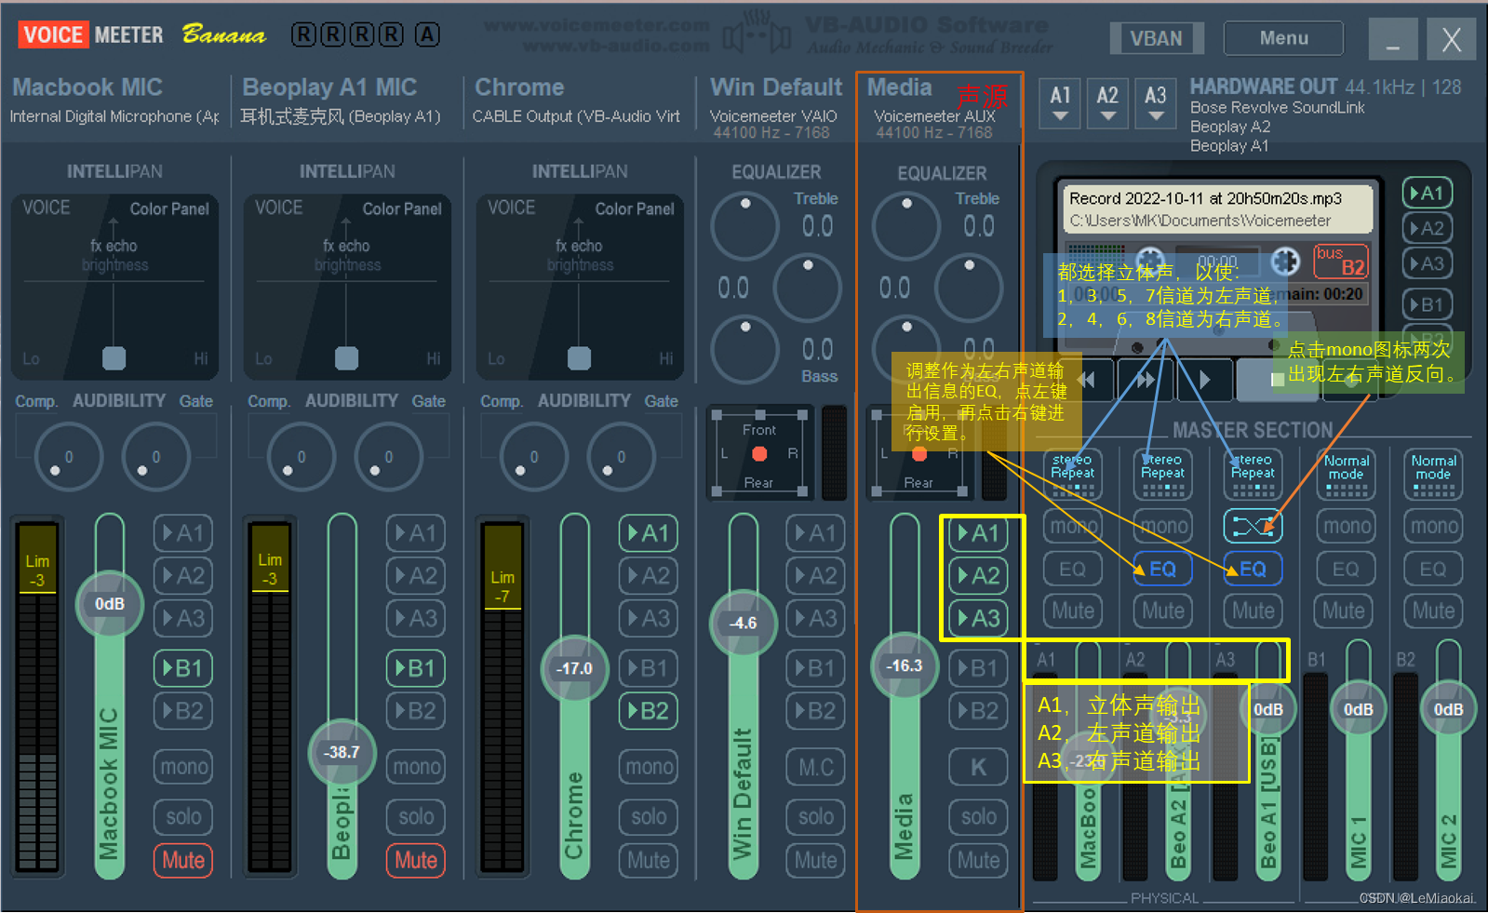
Task: Solo the Macbook MIC strip
Action: (x=183, y=817)
